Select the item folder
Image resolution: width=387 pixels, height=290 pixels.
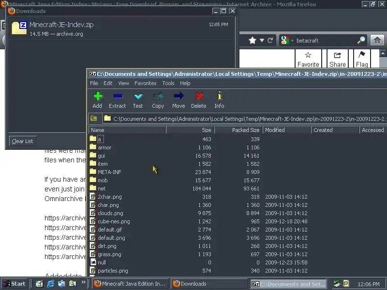(103, 164)
